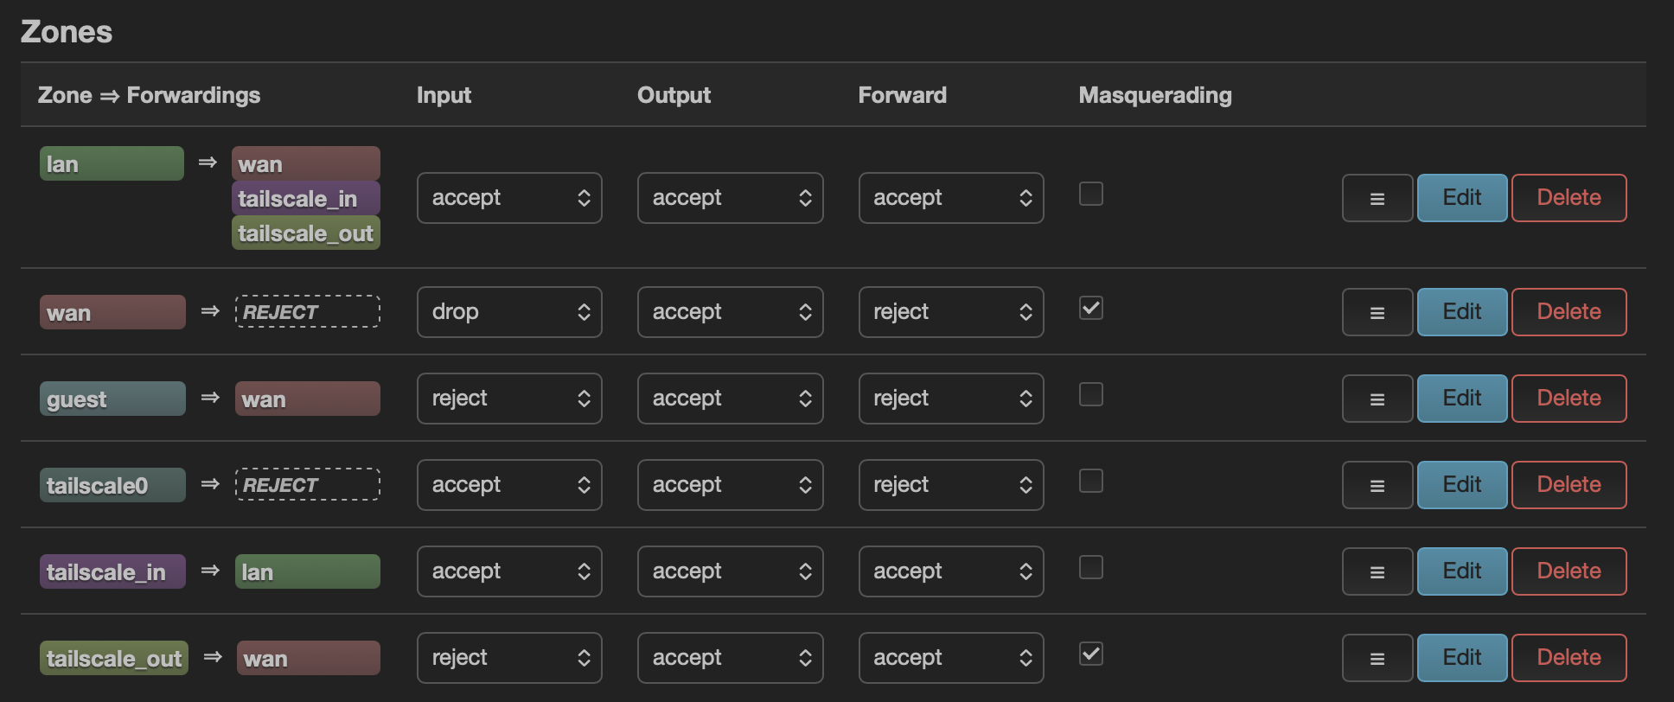This screenshot has height=702, width=1674.
Task: Delete the tailscale0 zone
Action: [x=1569, y=485]
